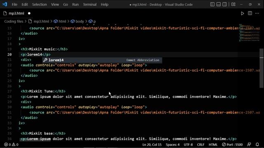Open the More Actions ellipsis menu

257,13
